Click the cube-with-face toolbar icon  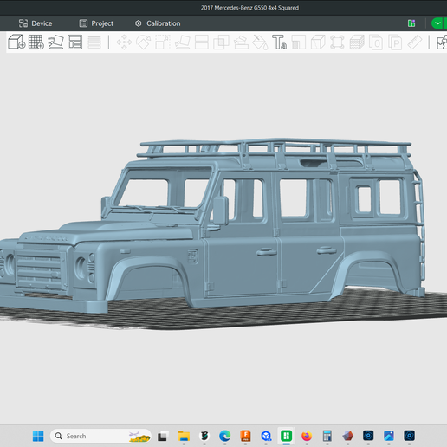[x=318, y=42]
